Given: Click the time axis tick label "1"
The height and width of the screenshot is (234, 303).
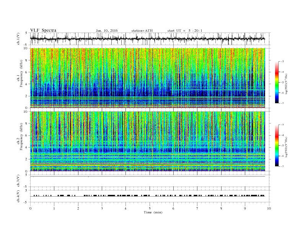Looking at the screenshot, I should point(54,208).
